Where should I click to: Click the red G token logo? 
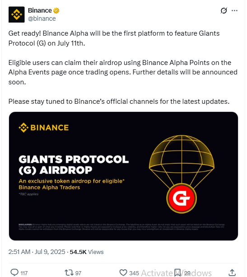[182, 198]
